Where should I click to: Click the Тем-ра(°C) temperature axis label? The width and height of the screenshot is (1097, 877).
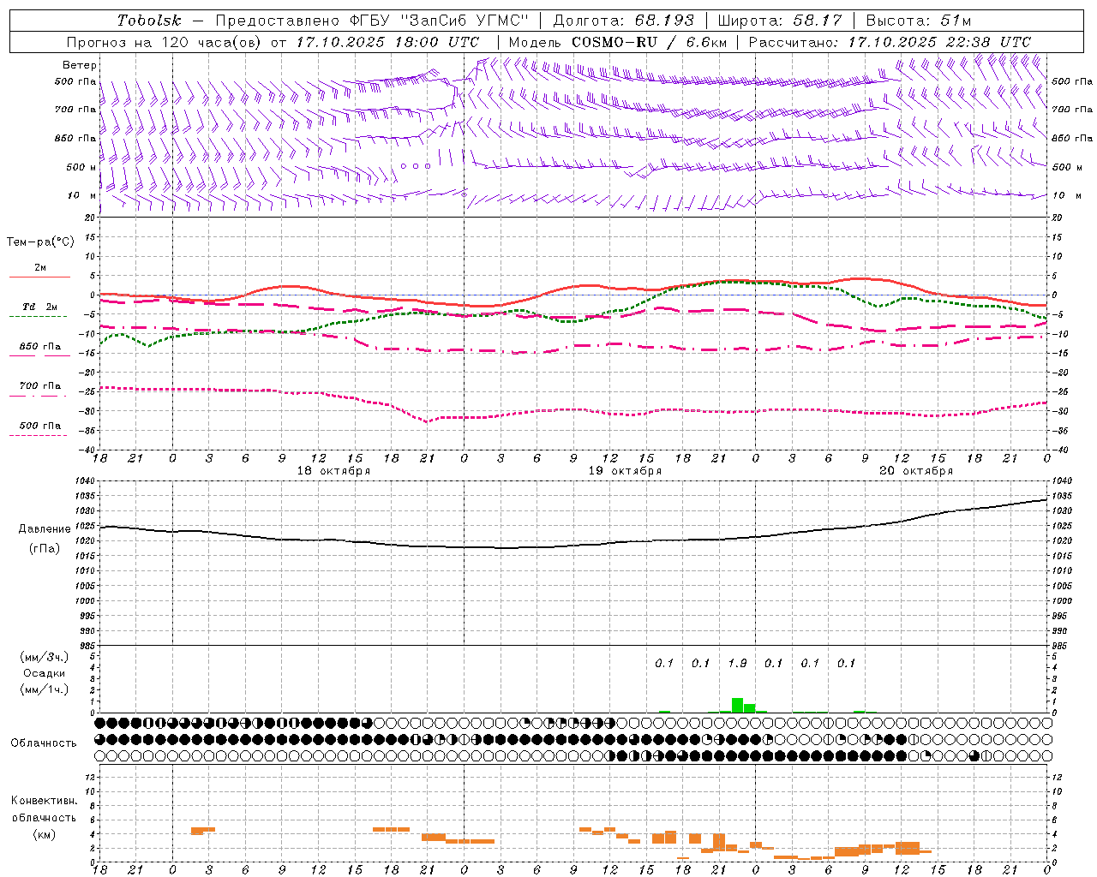[x=40, y=242]
